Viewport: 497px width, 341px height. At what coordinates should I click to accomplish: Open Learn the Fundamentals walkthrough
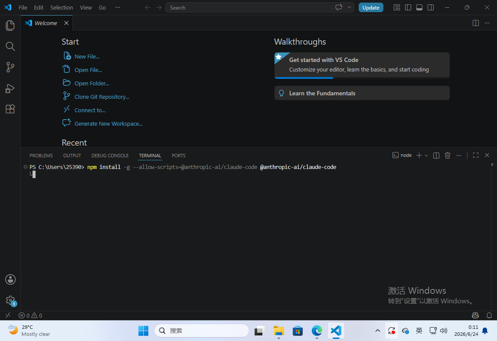362,93
